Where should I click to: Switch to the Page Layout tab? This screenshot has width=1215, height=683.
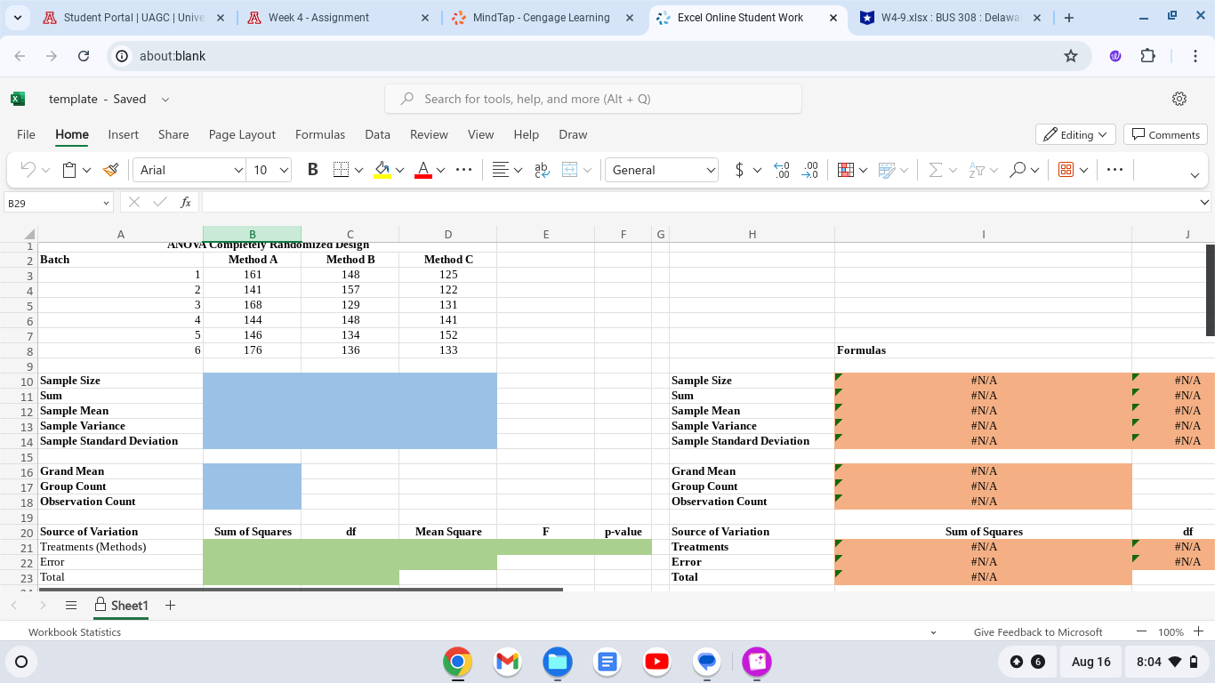[242, 134]
